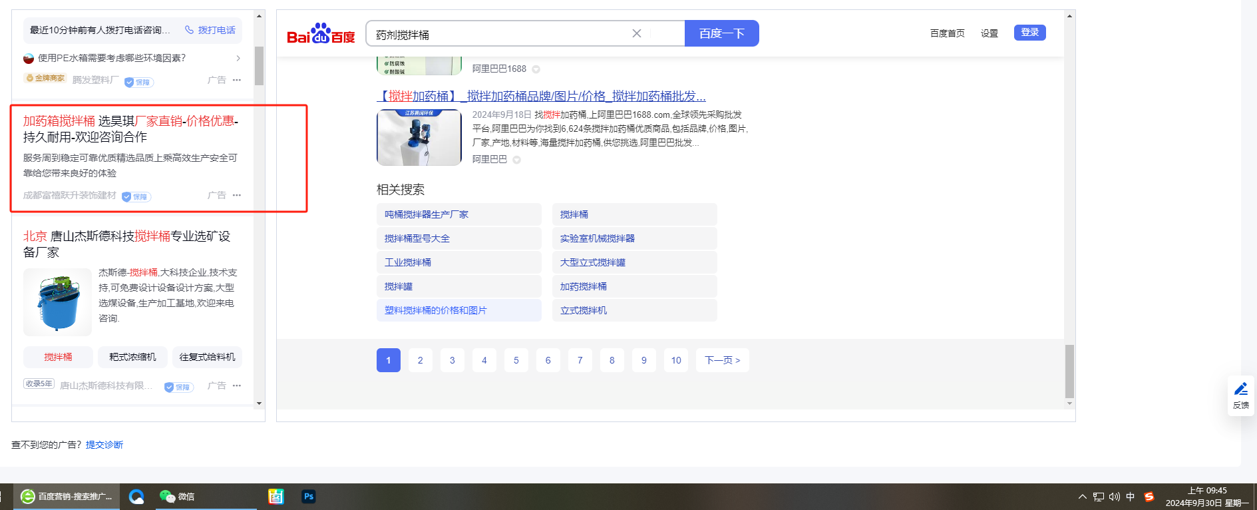Click the taskbar clock showing 上午 09:45
1257x510 pixels.
pyautogui.click(x=1207, y=497)
